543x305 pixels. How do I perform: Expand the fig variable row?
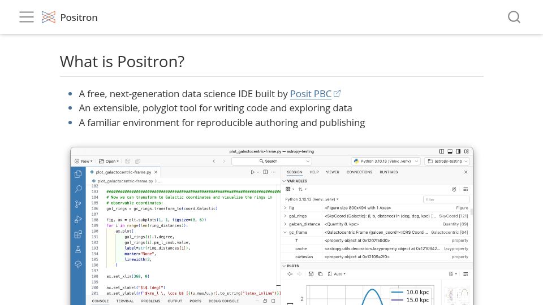click(285, 208)
